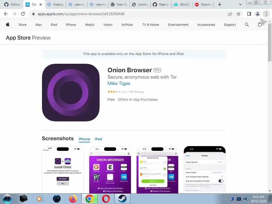This screenshot has width=272, height=204.
Task: Switch to the History tab
Action: [55, 5]
